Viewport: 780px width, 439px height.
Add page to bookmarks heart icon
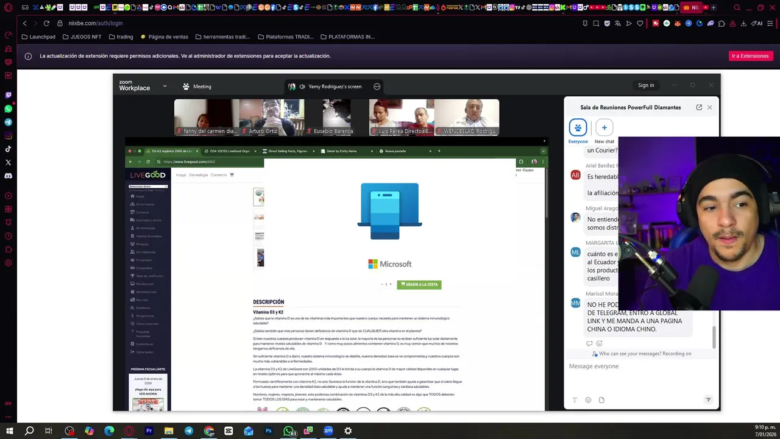coord(640,23)
